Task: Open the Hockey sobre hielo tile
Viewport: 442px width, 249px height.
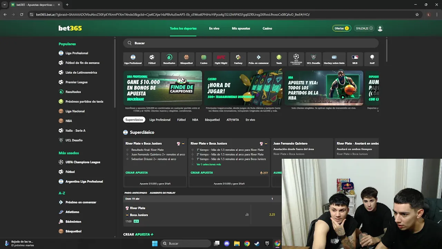Action: (x=334, y=59)
